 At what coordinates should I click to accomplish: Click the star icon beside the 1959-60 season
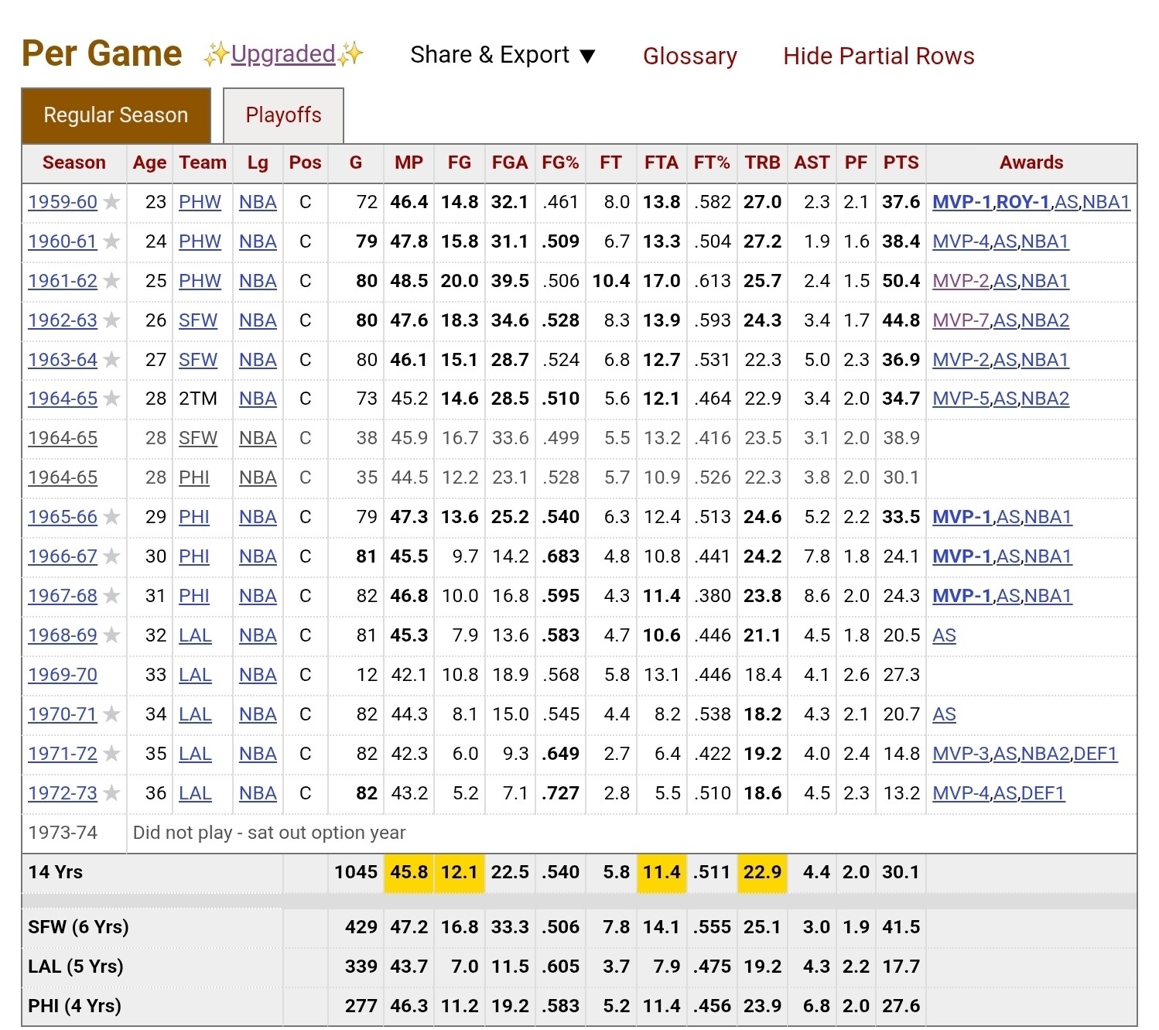[x=112, y=202]
